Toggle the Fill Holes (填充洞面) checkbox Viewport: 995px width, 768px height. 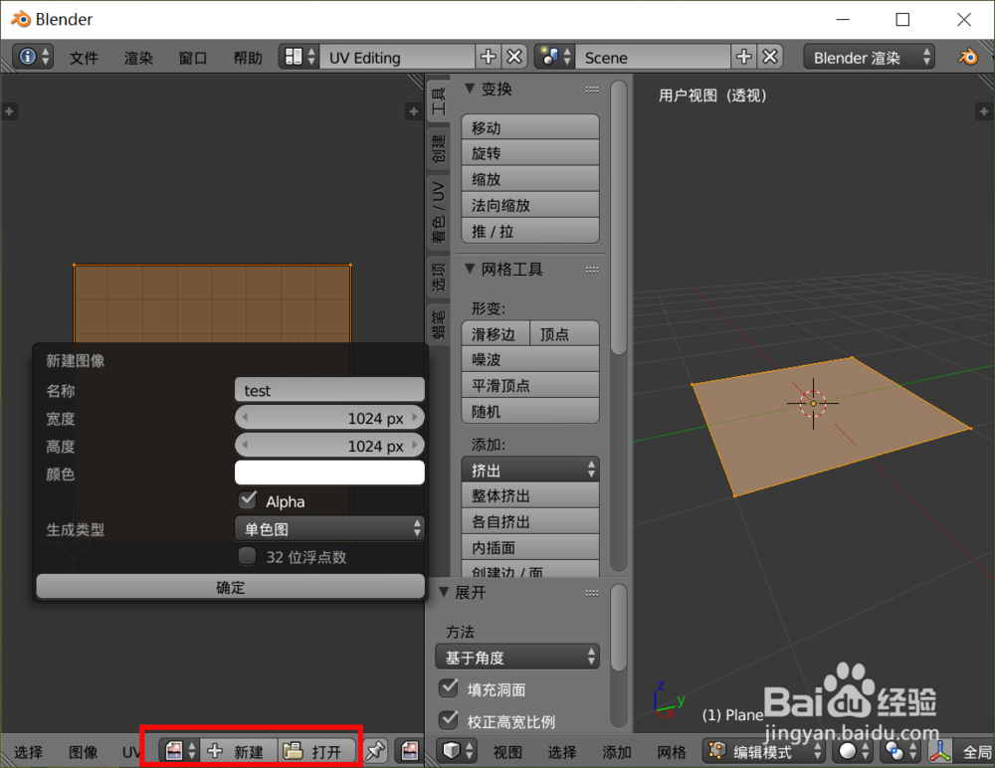tap(449, 688)
